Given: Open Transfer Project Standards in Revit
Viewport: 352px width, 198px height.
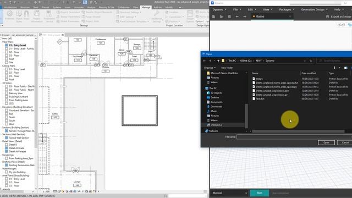Looking at the screenshot, I should click(x=97, y=12).
